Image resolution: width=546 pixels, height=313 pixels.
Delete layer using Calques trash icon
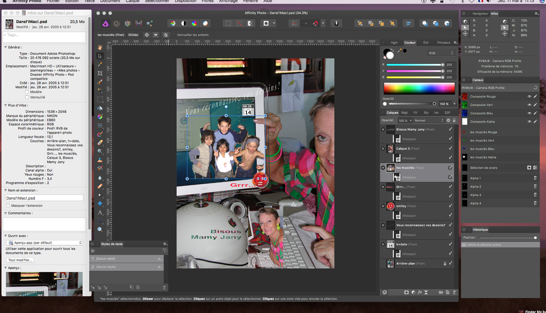pyautogui.click(x=454, y=292)
